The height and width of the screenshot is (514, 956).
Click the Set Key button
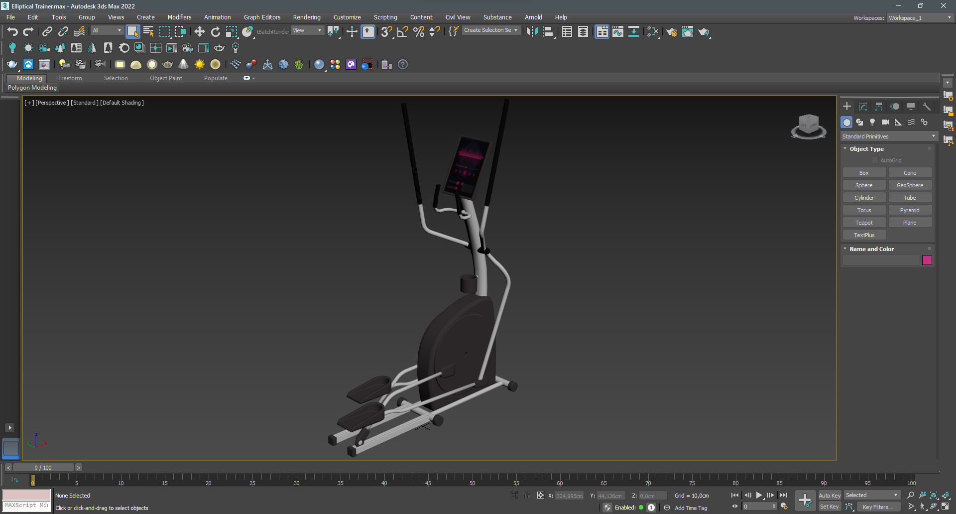coord(830,507)
